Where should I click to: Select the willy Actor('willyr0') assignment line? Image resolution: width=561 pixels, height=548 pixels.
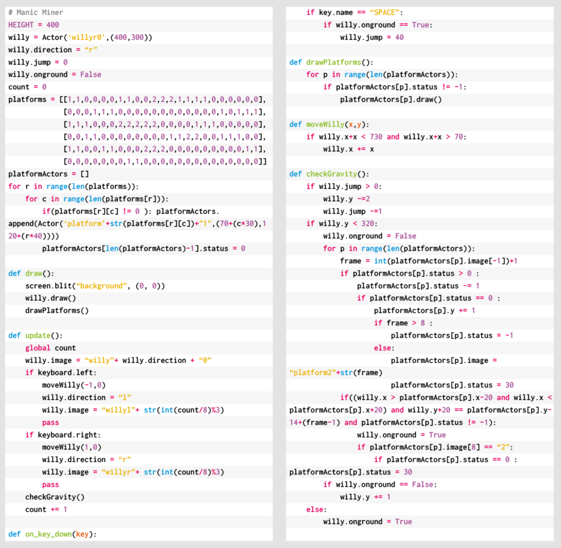click(x=80, y=37)
